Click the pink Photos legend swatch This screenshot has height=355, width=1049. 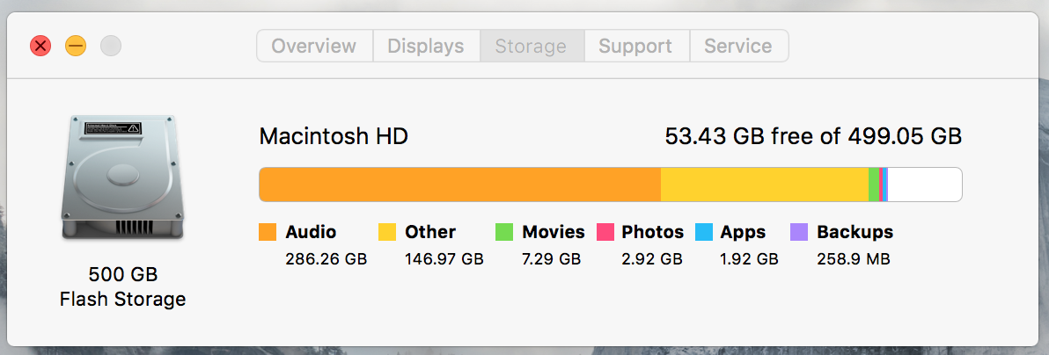click(605, 232)
